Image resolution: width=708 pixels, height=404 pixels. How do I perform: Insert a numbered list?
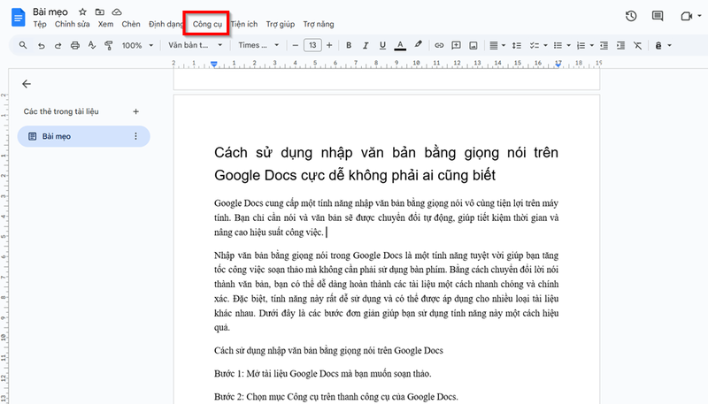pos(581,45)
